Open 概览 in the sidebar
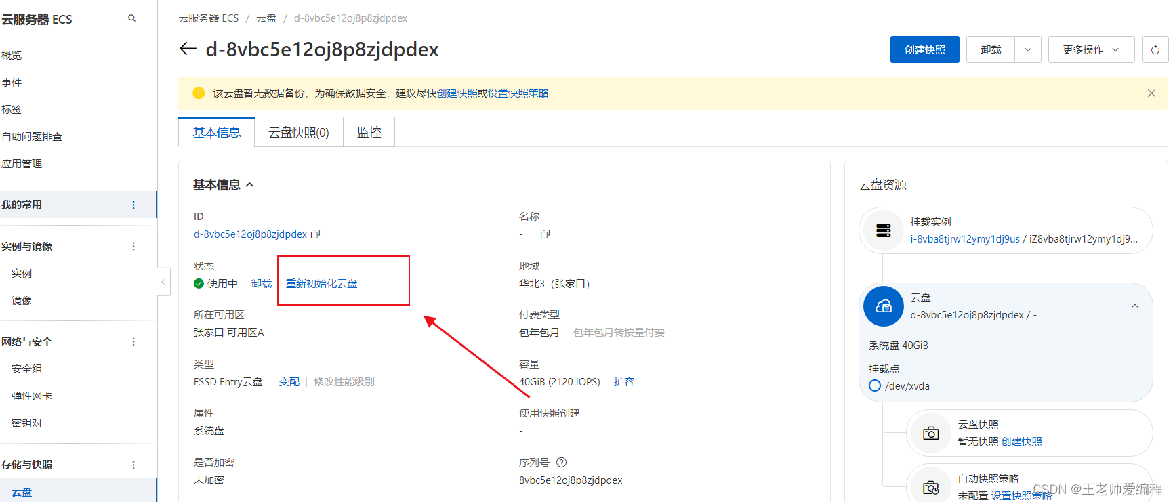 pyautogui.click(x=12, y=56)
